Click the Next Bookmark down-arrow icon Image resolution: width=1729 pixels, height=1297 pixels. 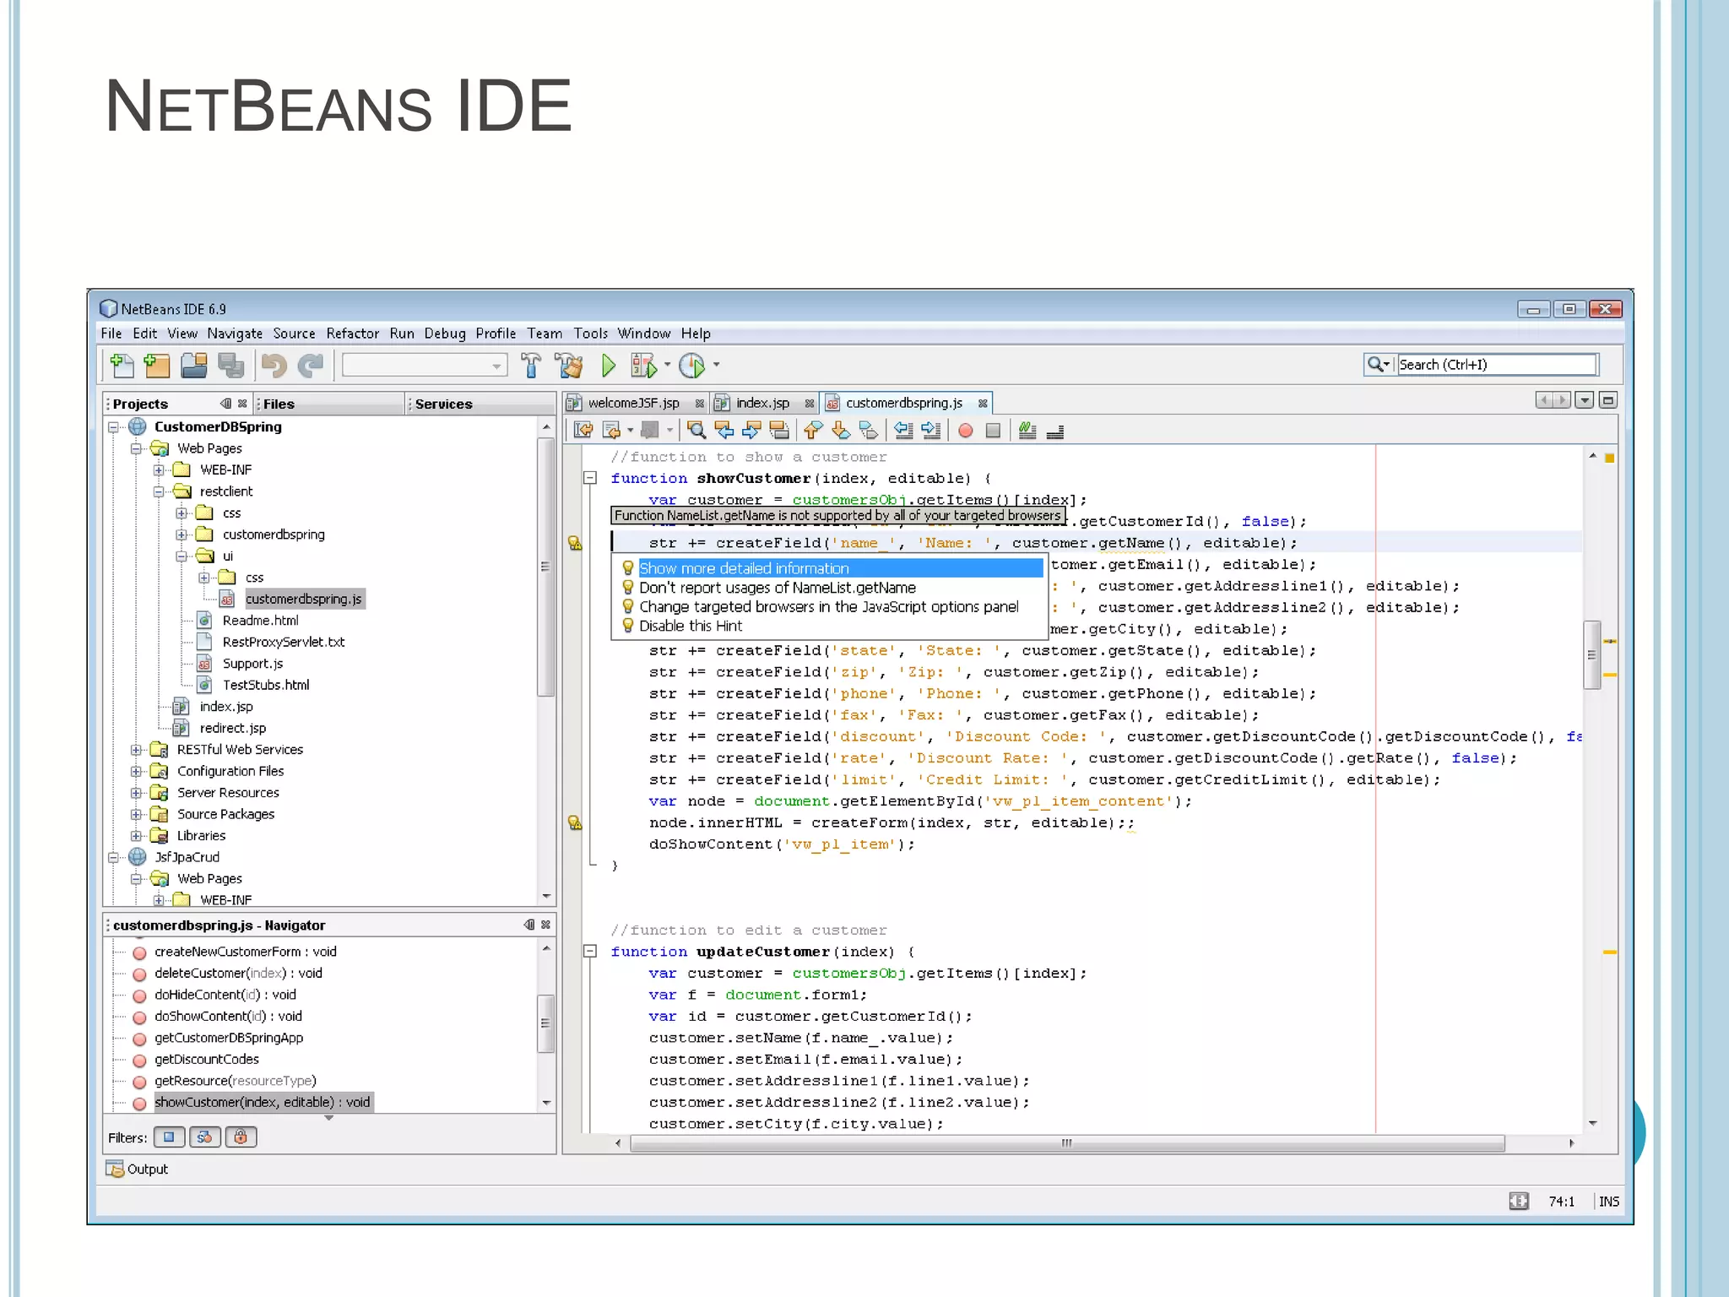click(x=841, y=431)
